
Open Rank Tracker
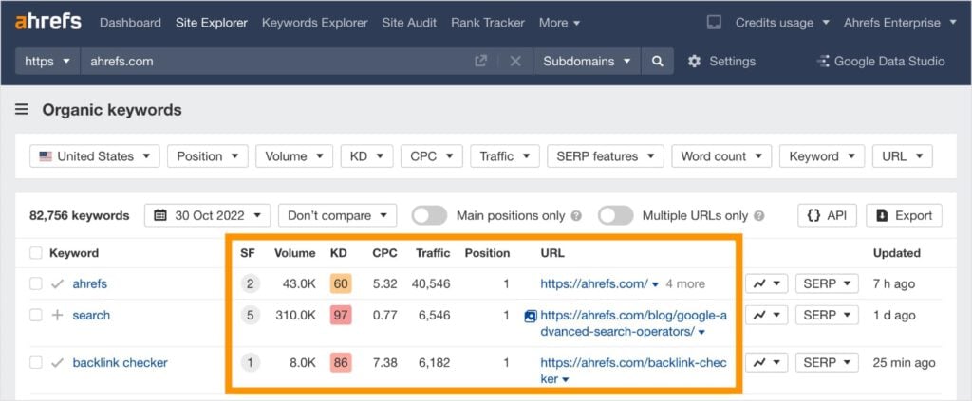click(488, 23)
